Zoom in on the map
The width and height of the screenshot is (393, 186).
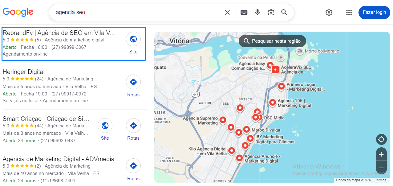pos(381,154)
